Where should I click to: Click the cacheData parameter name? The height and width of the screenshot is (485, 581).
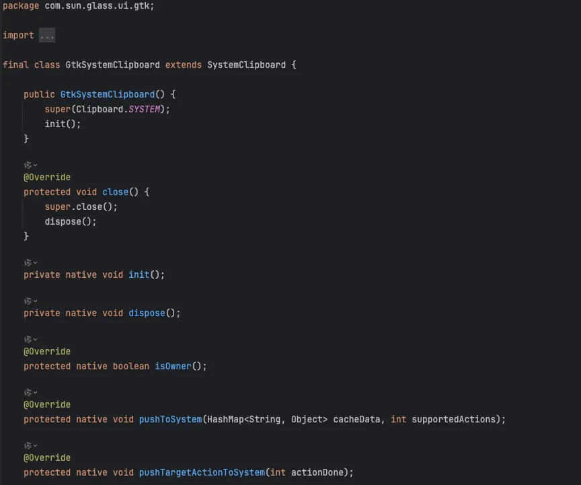[356, 419]
